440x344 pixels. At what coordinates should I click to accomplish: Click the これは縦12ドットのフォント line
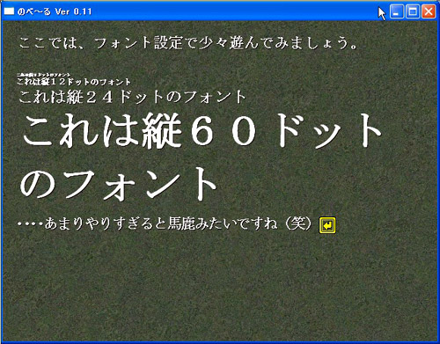73,82
